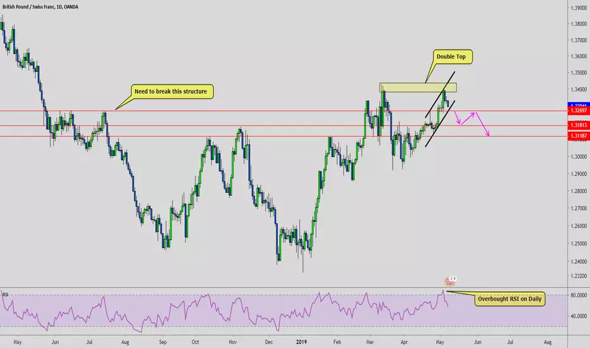Click the 1.29000 price axis value
590x348 pixels.
[579, 174]
